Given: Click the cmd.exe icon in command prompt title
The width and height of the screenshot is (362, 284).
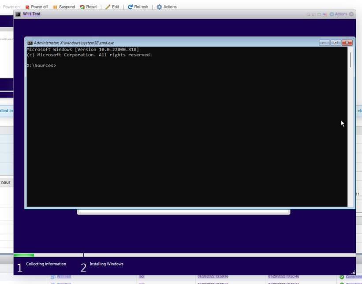Looking at the screenshot, I should (30, 43).
